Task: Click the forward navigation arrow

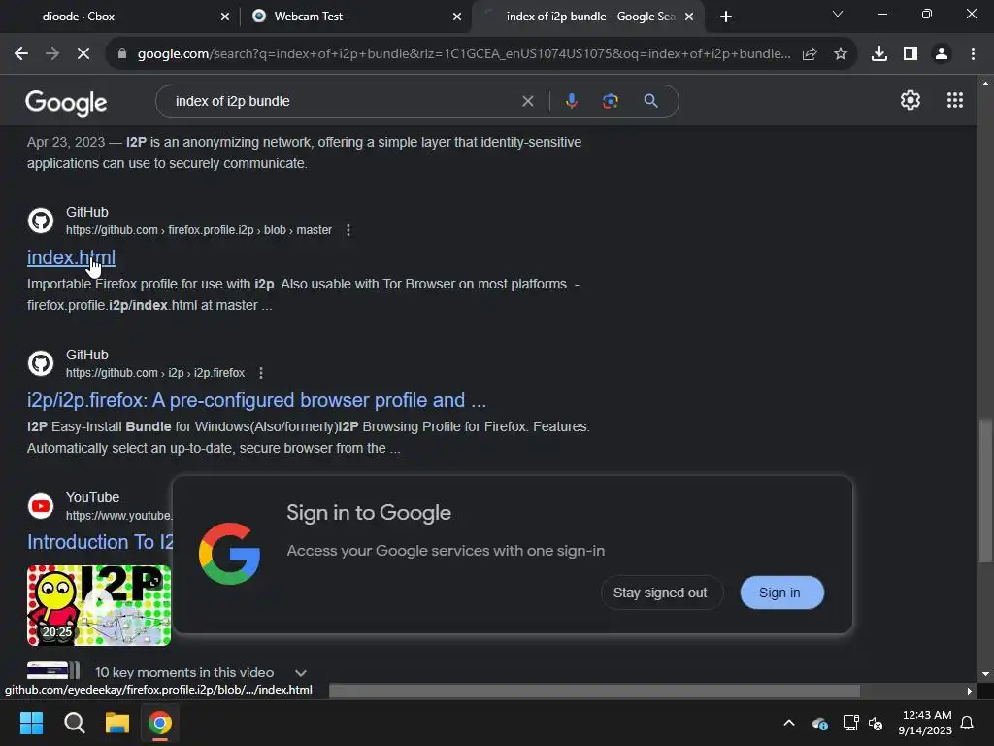Action: click(52, 54)
